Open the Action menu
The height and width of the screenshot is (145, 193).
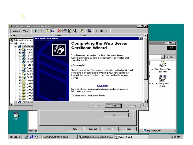pos(17,31)
